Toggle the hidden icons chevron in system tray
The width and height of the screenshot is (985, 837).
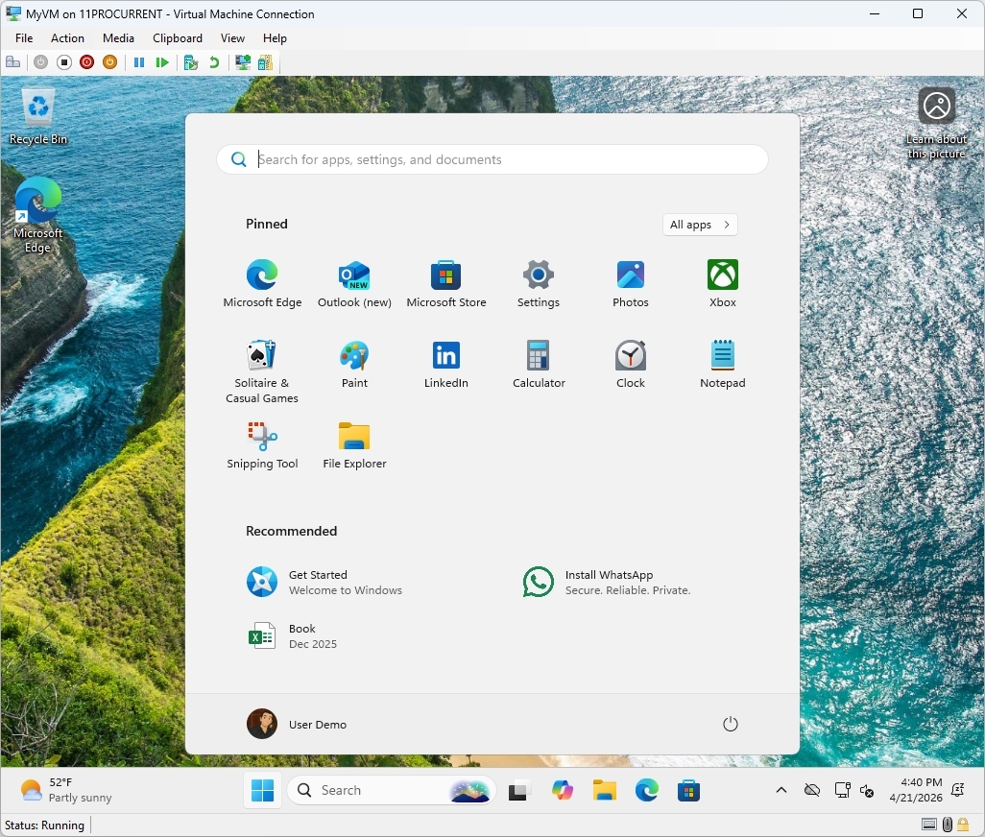pos(781,790)
